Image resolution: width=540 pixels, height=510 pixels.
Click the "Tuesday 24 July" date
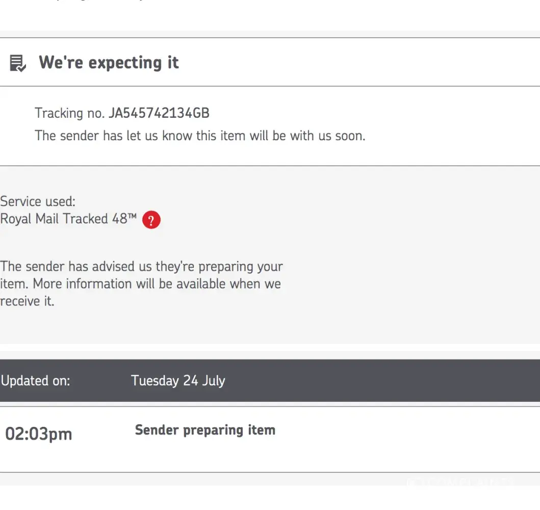pos(178,381)
